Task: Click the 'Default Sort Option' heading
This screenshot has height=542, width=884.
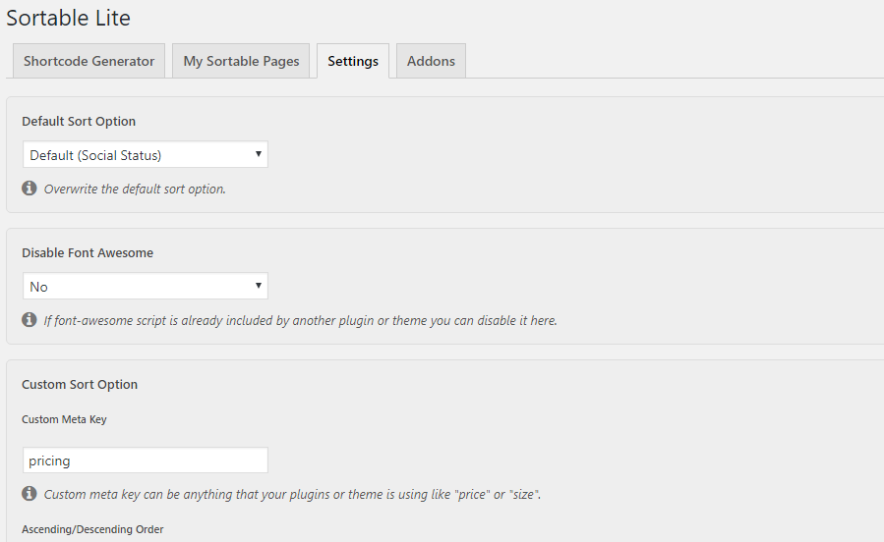Action: point(79,121)
